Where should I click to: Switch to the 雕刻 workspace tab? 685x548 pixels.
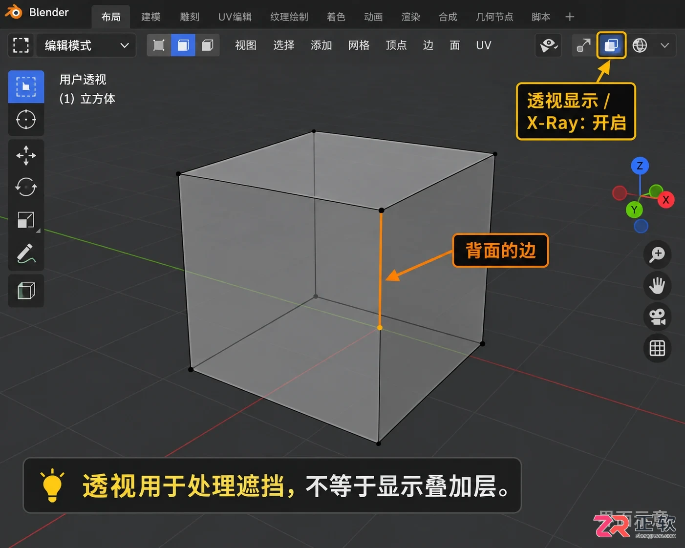(x=190, y=17)
